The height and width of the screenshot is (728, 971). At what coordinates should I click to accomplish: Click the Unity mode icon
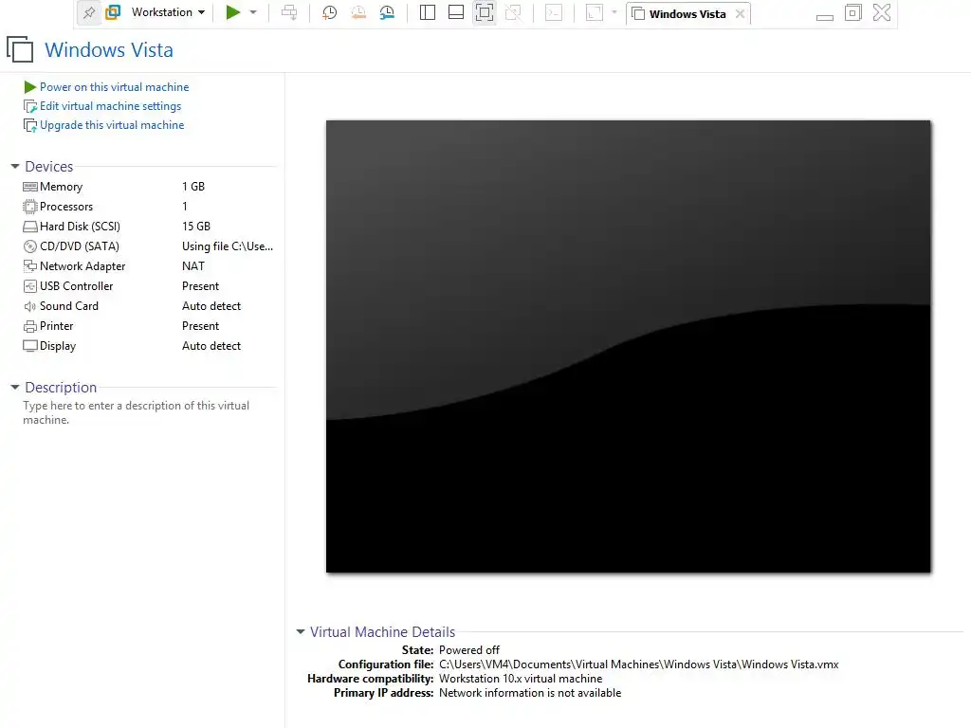(513, 12)
